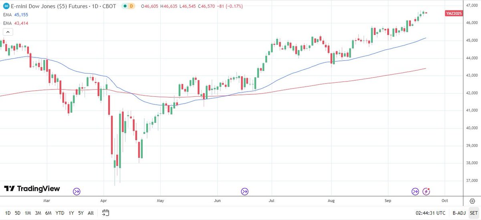Viewport: 481px width, 220px height.
Task: Click the Oct label on the time axis
Action: [x=444, y=200]
